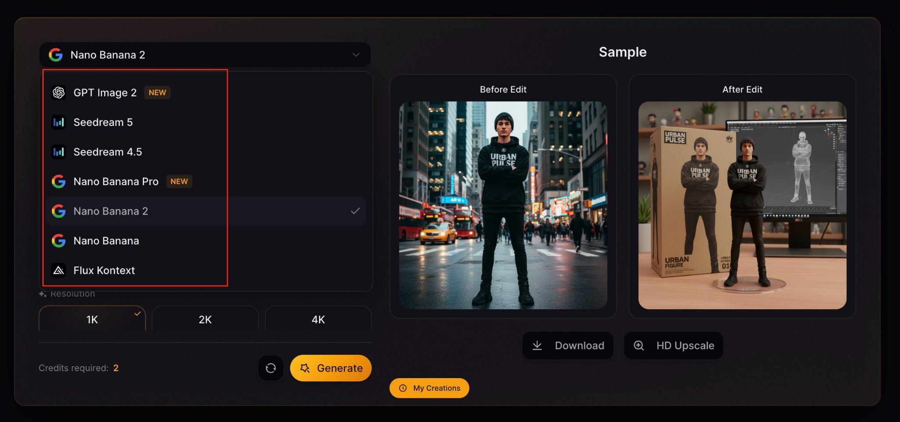Click the magnifier plus upscale icon
The height and width of the screenshot is (422, 900).
tap(639, 346)
